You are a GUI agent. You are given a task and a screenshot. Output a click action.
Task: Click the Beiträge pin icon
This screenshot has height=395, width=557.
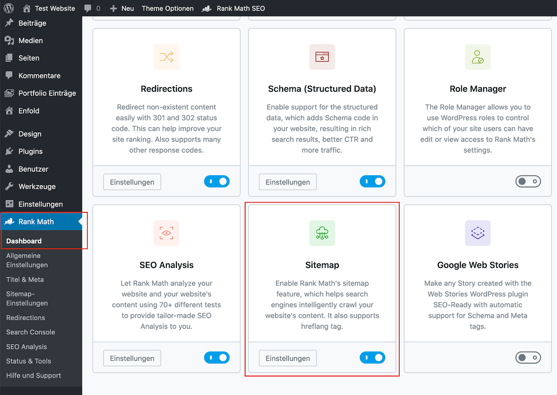click(9, 23)
